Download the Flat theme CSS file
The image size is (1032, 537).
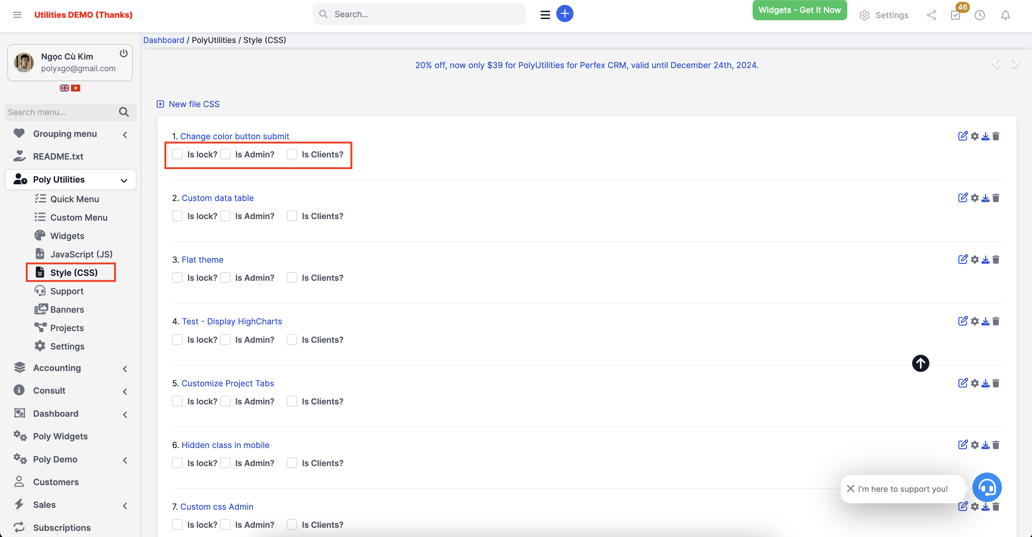tap(985, 259)
